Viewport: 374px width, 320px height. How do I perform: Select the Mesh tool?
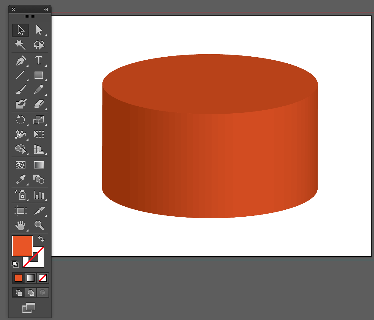coord(21,165)
